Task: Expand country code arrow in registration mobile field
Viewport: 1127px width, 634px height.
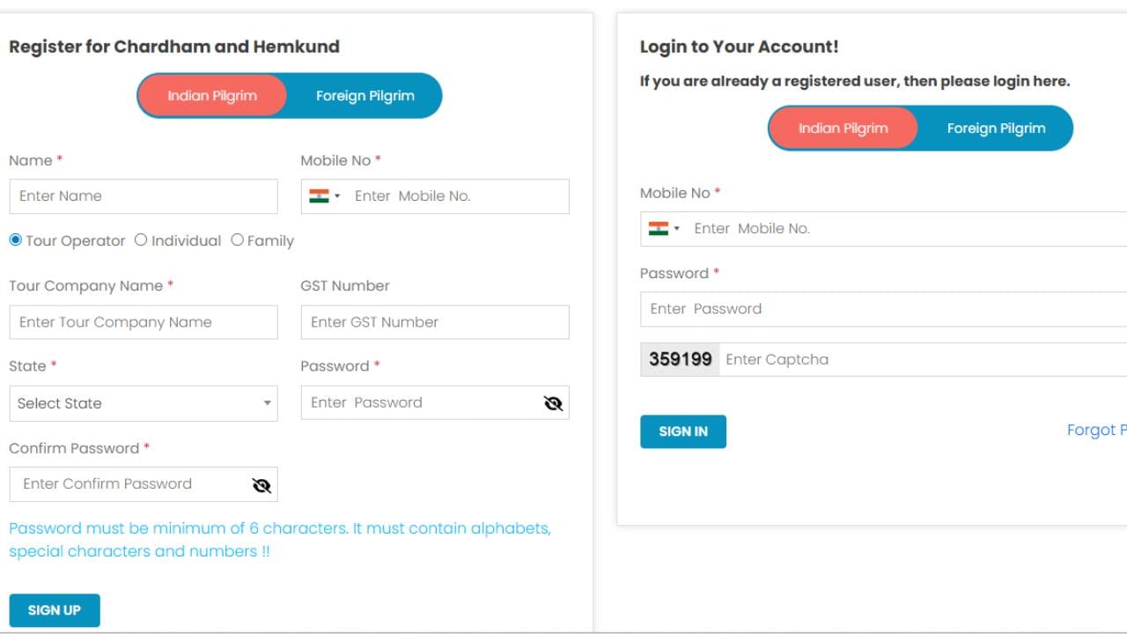Action: (x=337, y=196)
